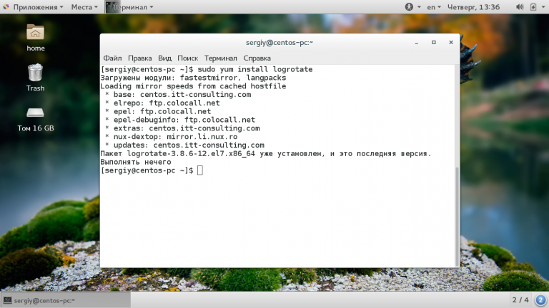
Task: Click the blue notification badge icon
Action: click(540, 300)
